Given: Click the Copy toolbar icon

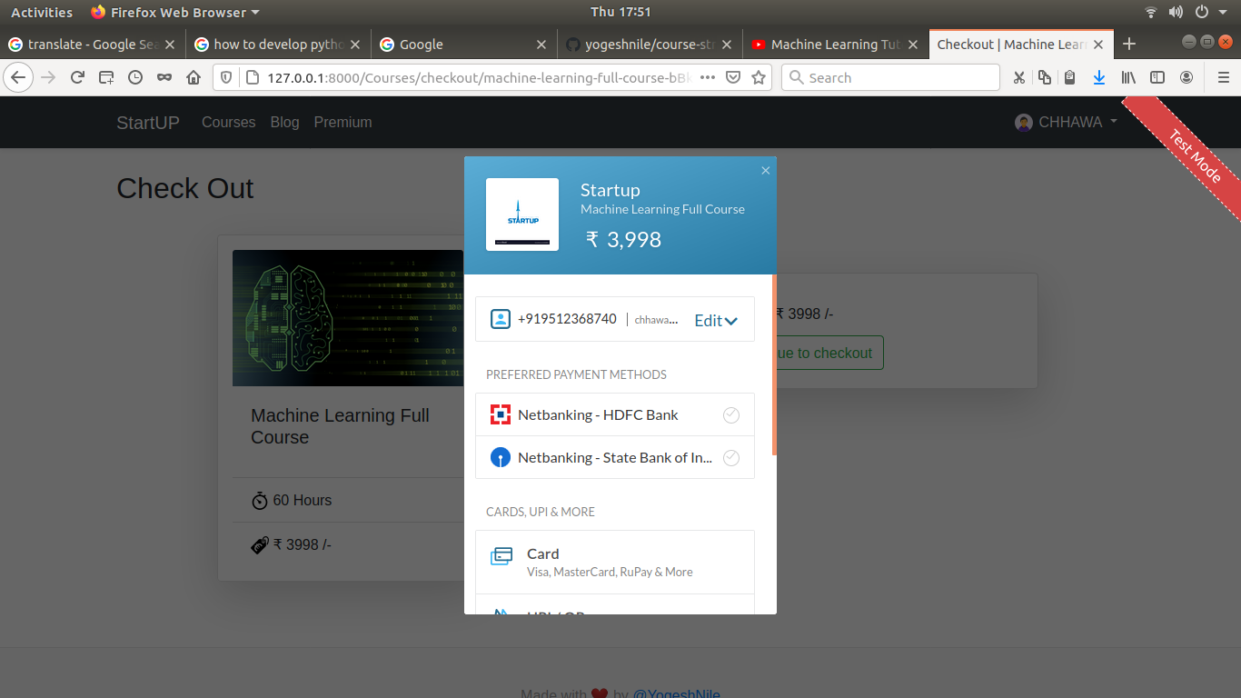Looking at the screenshot, I should point(1045,77).
